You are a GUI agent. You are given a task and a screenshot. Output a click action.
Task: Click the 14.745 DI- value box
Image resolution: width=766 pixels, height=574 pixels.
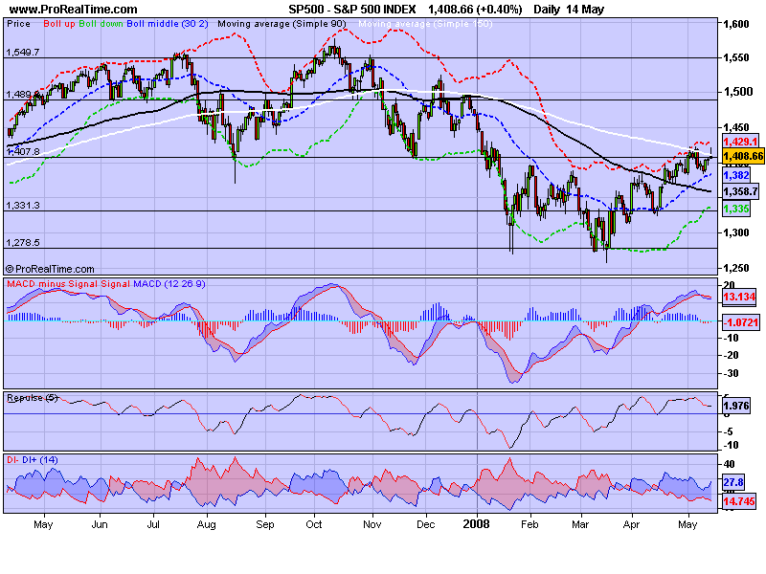pos(739,501)
